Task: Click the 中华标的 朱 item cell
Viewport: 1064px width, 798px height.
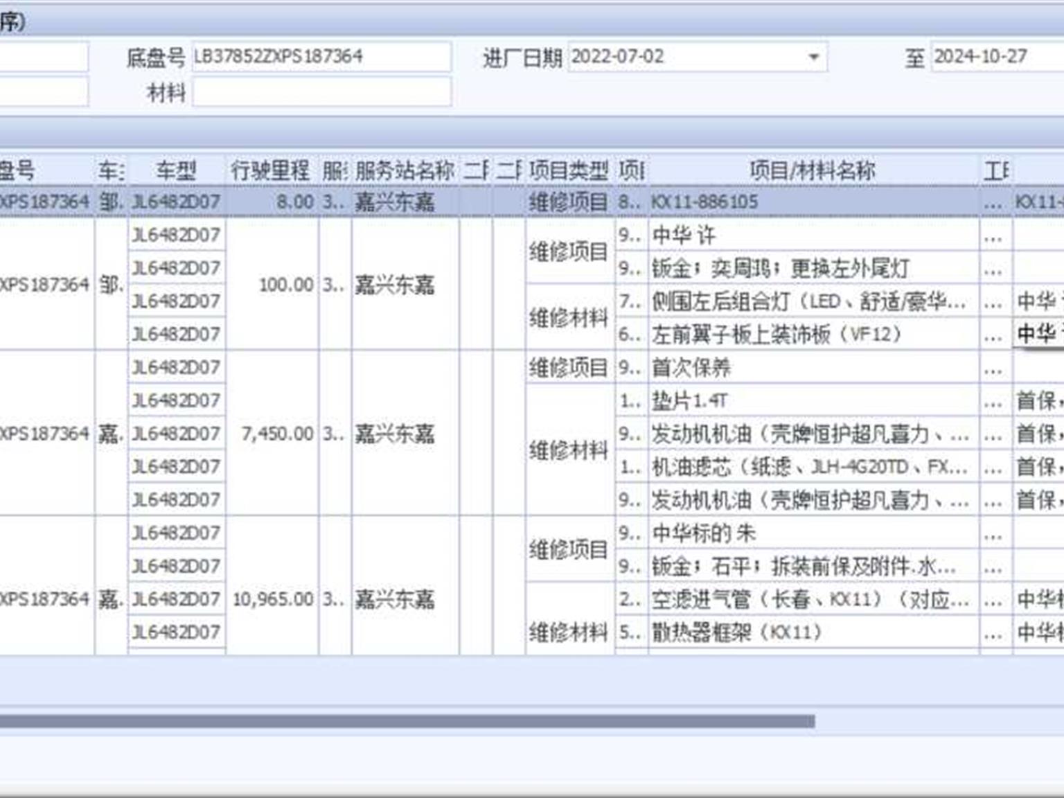Action: (813, 533)
